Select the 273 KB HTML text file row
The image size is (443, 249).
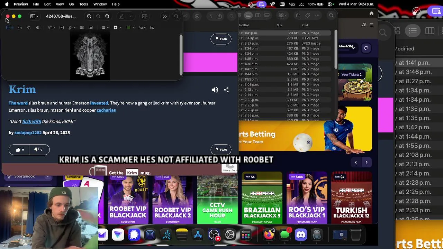pos(285,38)
